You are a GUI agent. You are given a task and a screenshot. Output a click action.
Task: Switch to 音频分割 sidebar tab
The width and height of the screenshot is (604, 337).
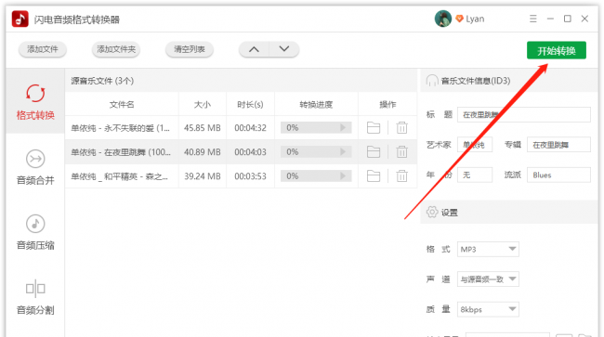[x=35, y=297]
